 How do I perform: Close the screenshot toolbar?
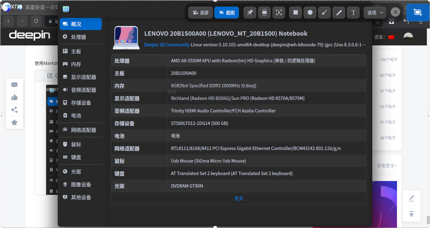(x=395, y=12)
